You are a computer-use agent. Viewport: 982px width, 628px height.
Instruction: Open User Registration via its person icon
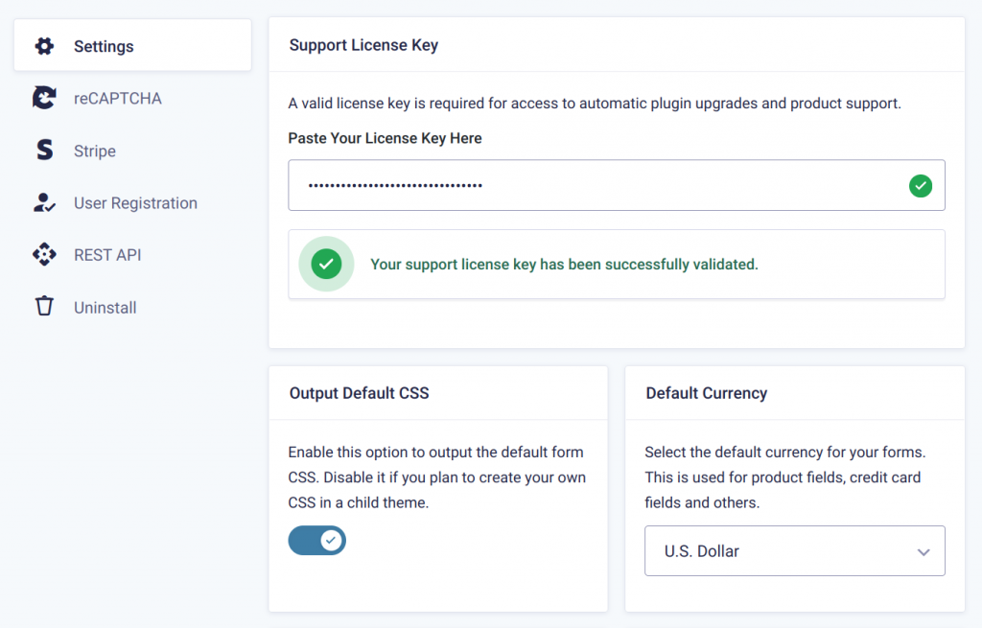(x=43, y=202)
